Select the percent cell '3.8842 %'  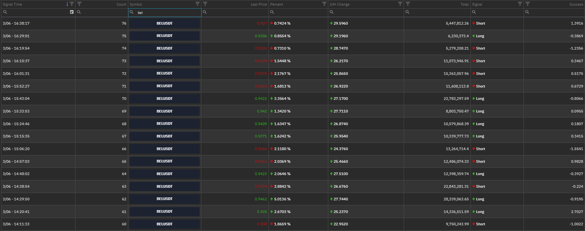coord(282,186)
